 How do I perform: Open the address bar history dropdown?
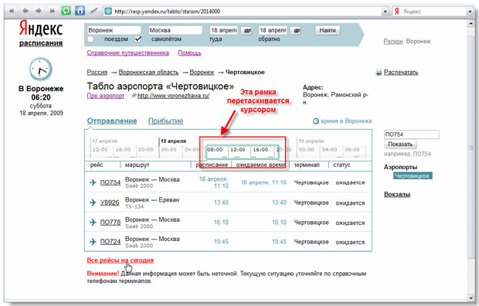(385, 12)
